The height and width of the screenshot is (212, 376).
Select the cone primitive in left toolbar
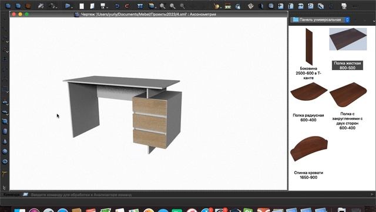5,141
